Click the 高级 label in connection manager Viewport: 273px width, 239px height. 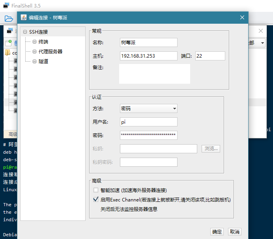point(13,134)
